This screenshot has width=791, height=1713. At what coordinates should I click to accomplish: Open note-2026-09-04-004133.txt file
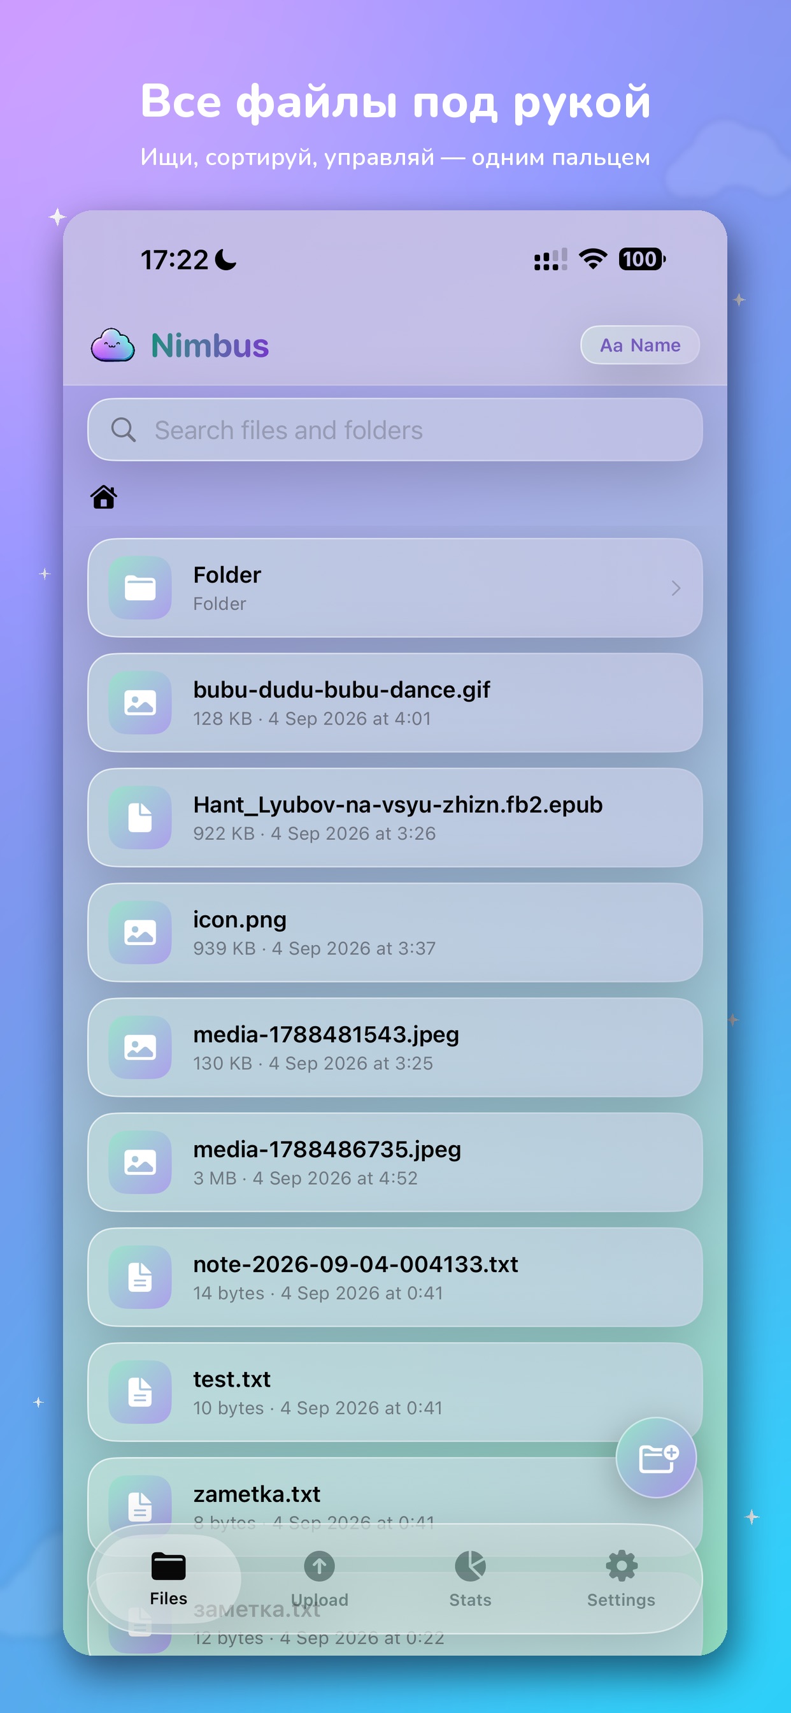point(395,1278)
